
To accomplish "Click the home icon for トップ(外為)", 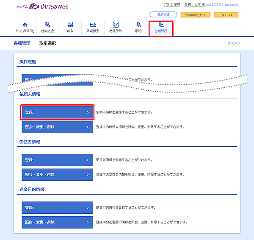I will pyautogui.click(x=25, y=25).
